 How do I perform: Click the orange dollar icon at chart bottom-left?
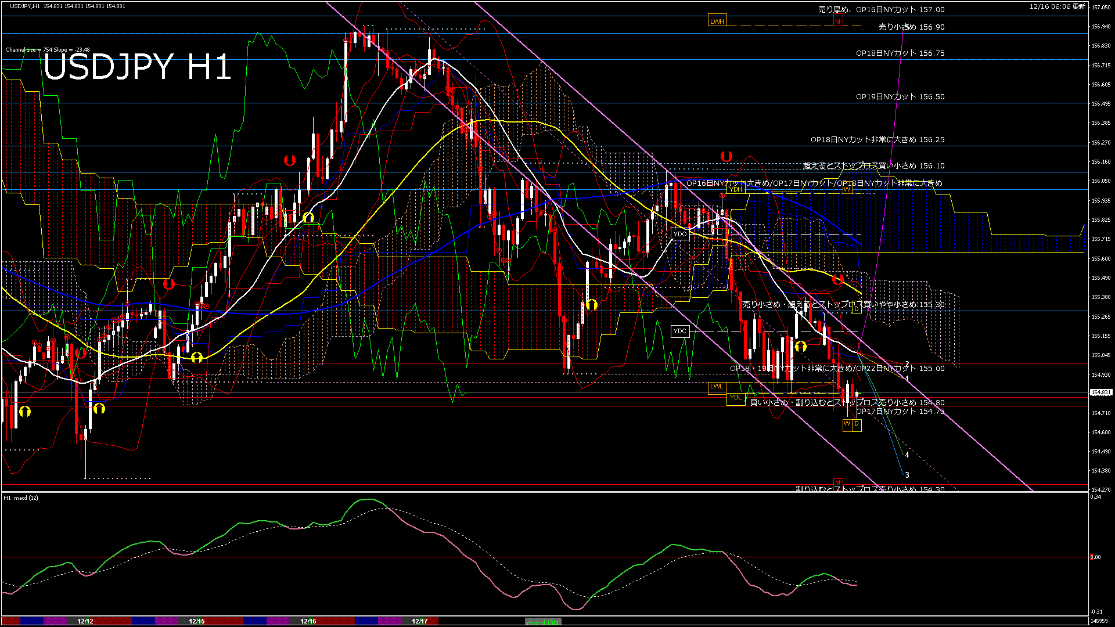(x=25, y=411)
